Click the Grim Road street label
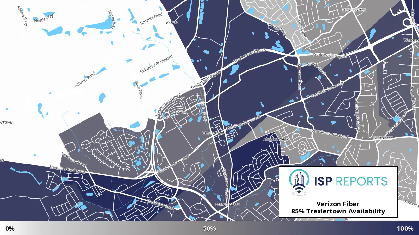Image resolution: width=419 pixels, height=235 pixels. point(139,89)
